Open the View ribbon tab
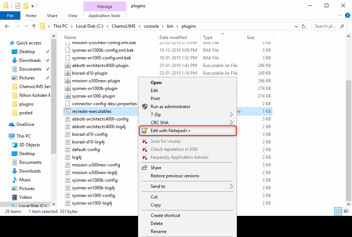 tap(72, 16)
